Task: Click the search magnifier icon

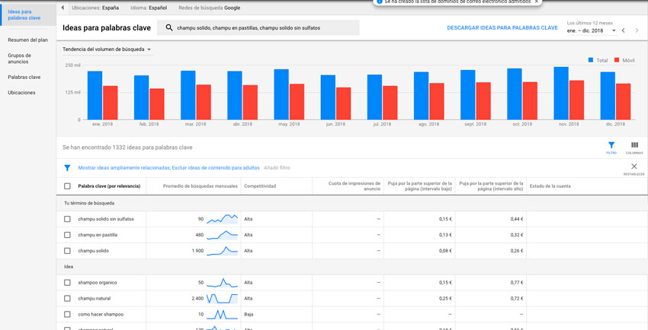Action: (169, 27)
